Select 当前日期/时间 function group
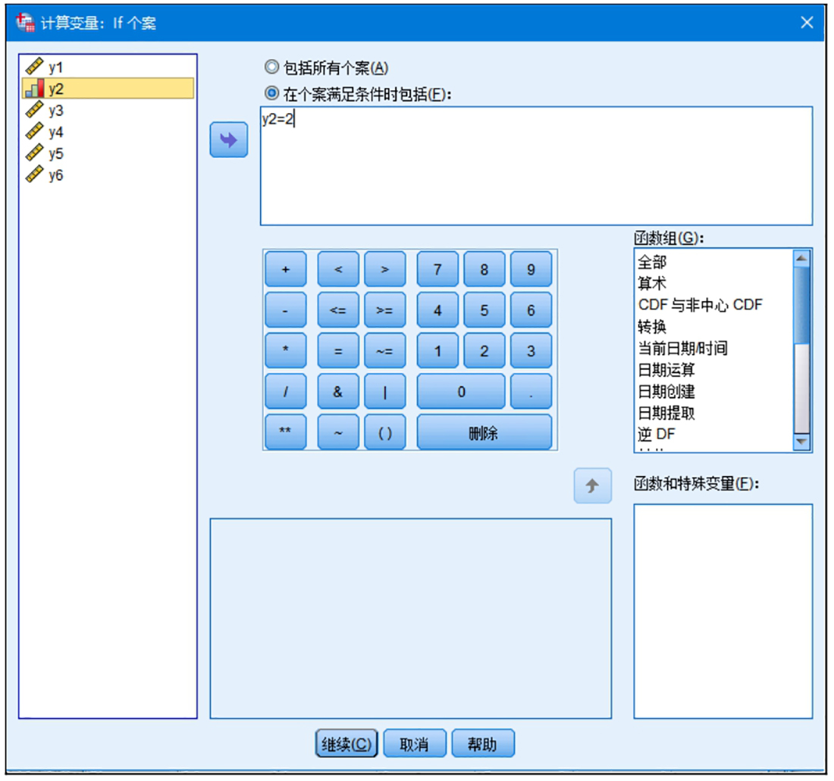834x781 pixels. (714, 348)
